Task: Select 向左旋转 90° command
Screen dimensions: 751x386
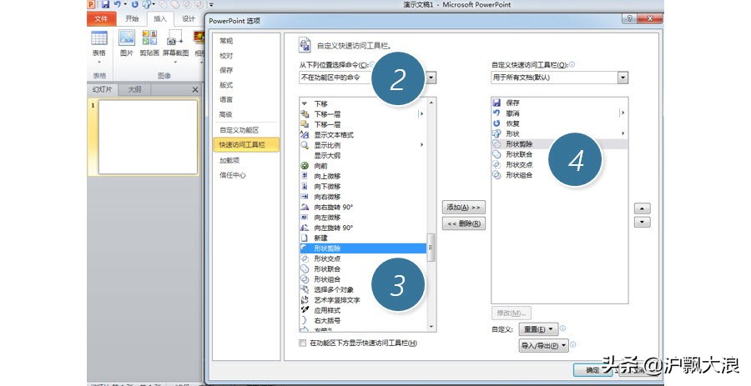Action: [x=363, y=228]
